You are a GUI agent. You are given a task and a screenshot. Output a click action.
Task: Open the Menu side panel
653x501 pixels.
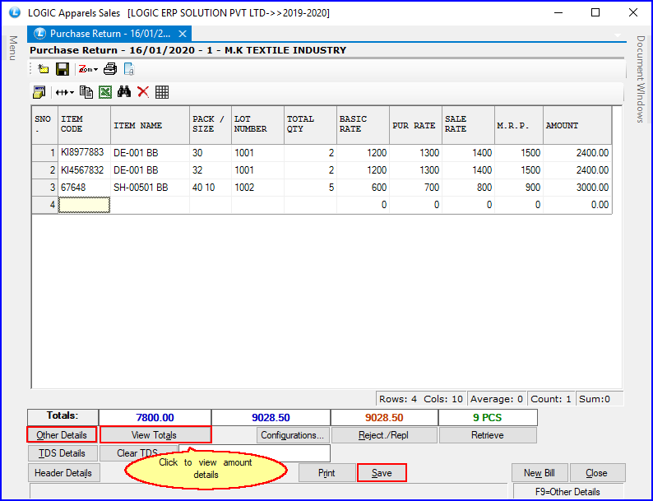coord(13,48)
